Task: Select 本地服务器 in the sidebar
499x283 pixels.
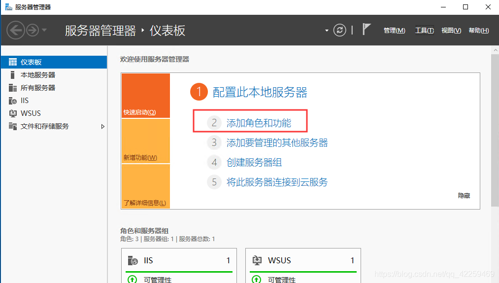Action: click(x=38, y=75)
